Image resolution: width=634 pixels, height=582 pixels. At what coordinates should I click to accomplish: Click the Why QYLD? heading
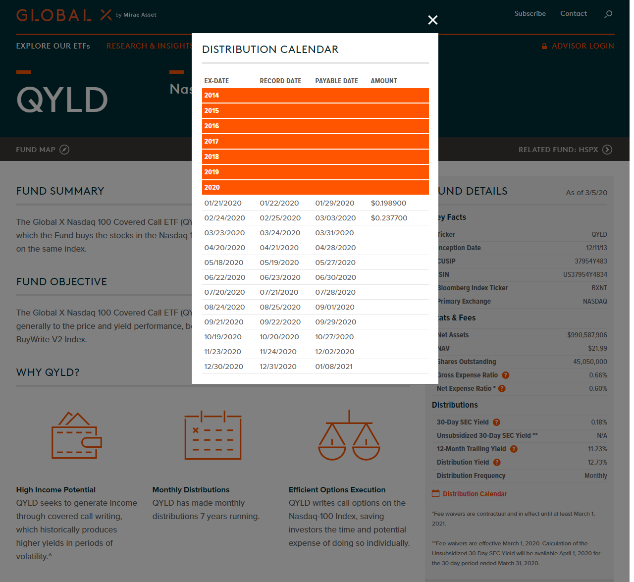(48, 372)
